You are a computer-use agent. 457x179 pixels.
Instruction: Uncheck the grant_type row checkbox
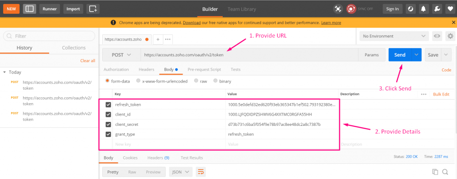pyautogui.click(x=108, y=134)
